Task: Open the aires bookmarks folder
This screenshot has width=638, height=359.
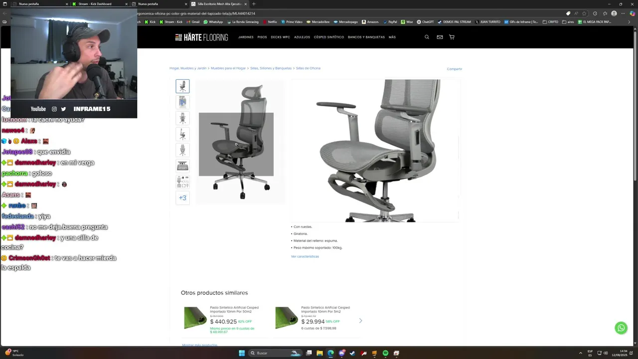Action: [x=568, y=22]
